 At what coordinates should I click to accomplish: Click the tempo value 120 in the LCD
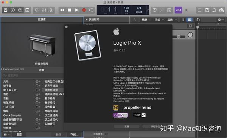point(126,8)
